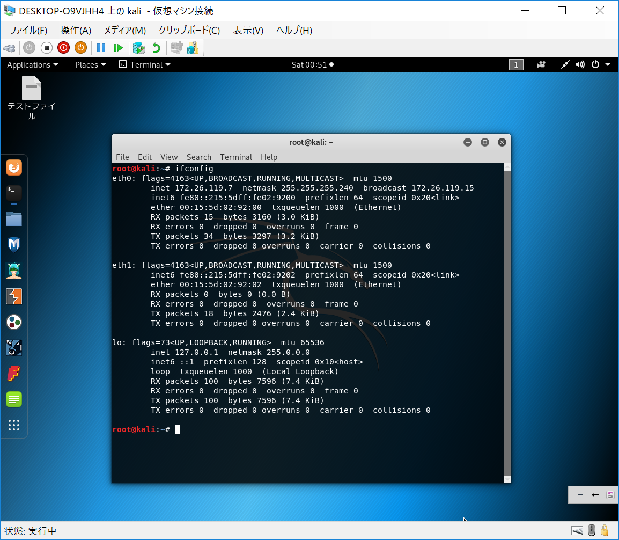Open the terminal's Edit menu

pos(144,157)
